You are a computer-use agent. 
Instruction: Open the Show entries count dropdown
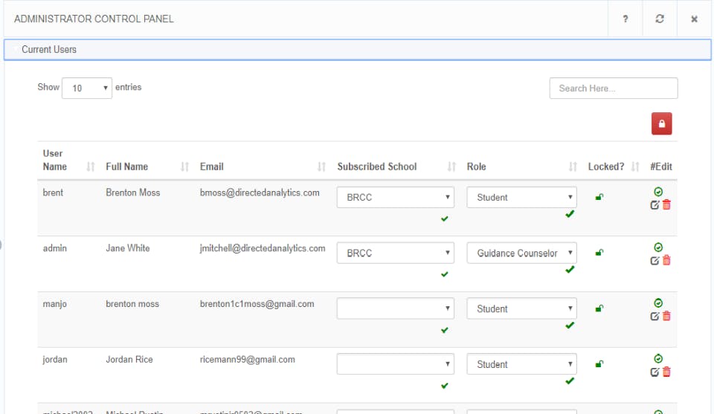tap(87, 88)
